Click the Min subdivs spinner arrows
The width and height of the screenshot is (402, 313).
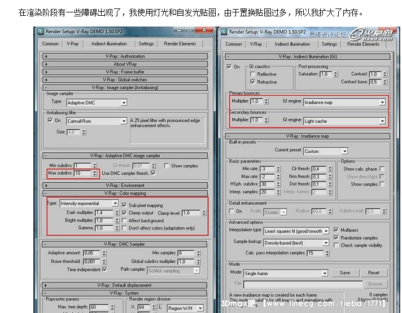[95, 166]
